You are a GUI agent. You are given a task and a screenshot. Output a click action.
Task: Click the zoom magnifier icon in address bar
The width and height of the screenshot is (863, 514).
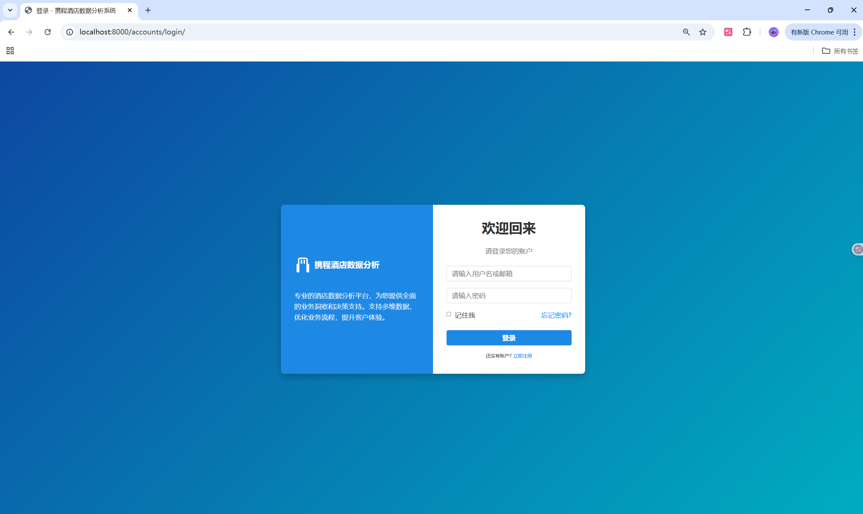pos(686,32)
